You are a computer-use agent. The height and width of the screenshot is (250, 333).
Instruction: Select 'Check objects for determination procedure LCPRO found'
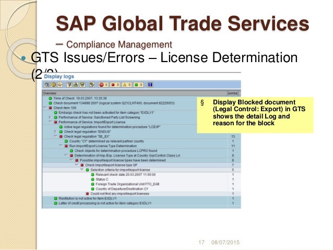click(116, 151)
